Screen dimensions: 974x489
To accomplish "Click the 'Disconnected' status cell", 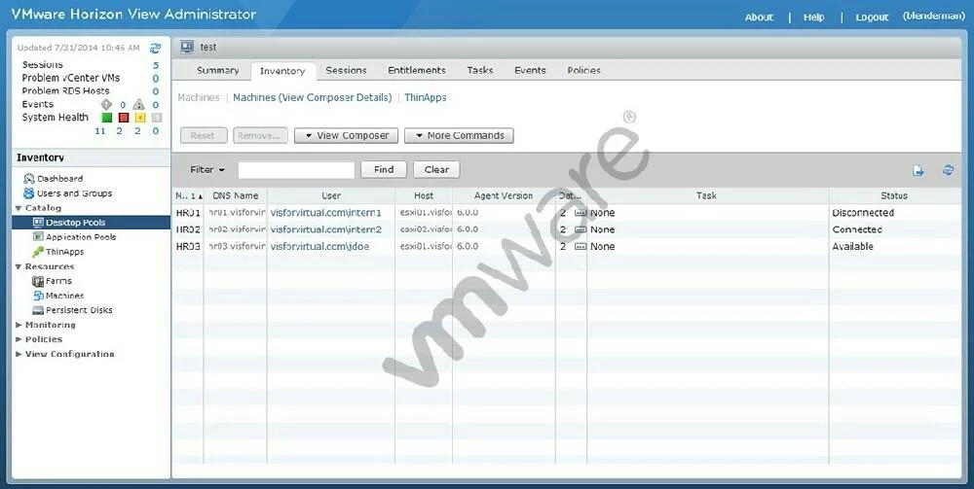I will 863,213.
